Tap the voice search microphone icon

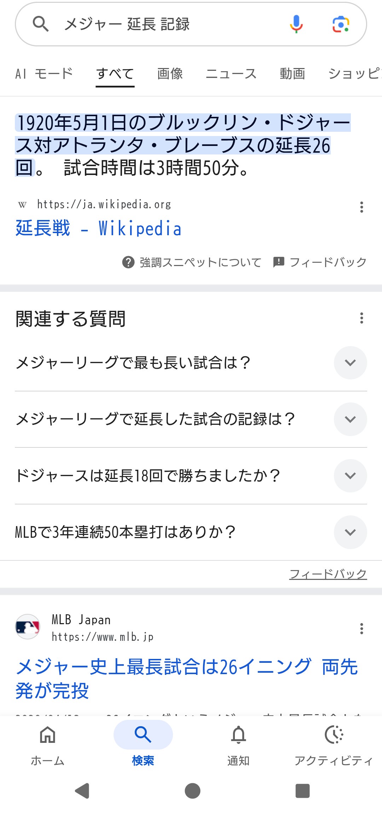coord(296,24)
